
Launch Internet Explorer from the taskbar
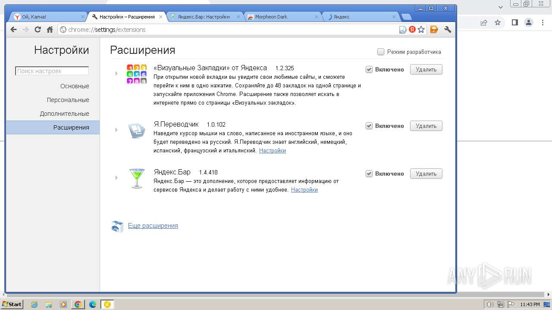pyautogui.click(x=34, y=304)
